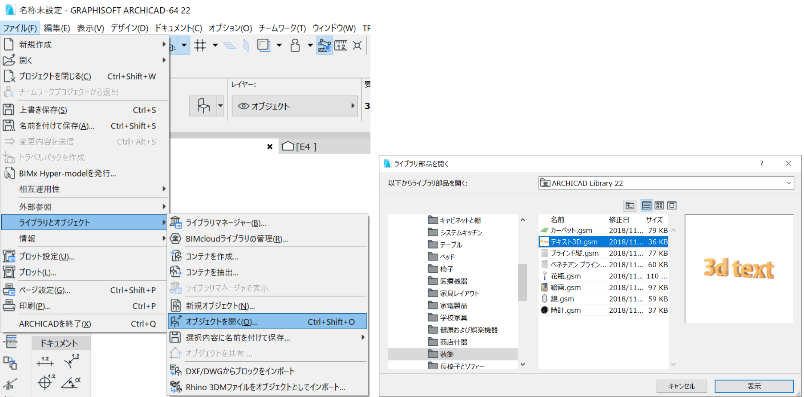
Task: Expand the 選択内容に名前を付けて保存 submenu
Action: [363, 337]
